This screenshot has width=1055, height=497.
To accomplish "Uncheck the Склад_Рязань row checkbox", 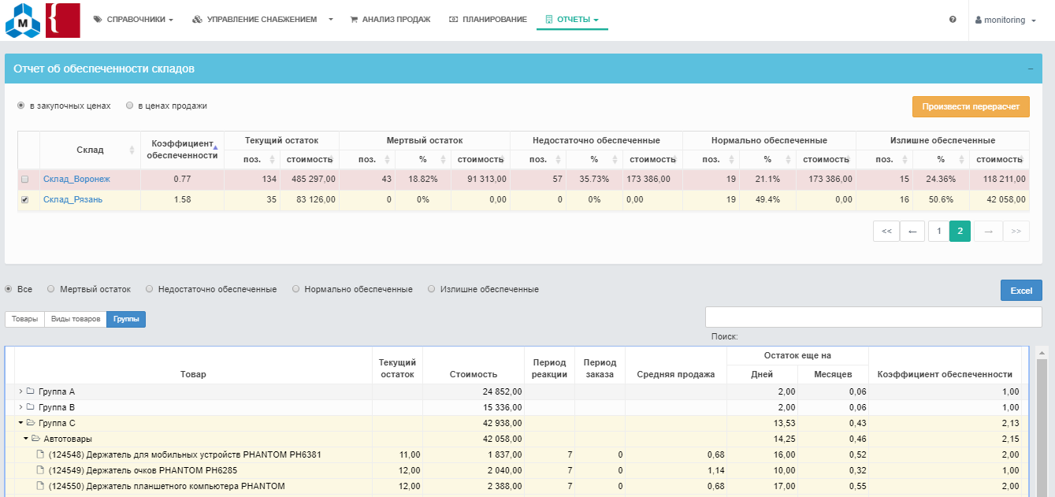I will pos(25,200).
